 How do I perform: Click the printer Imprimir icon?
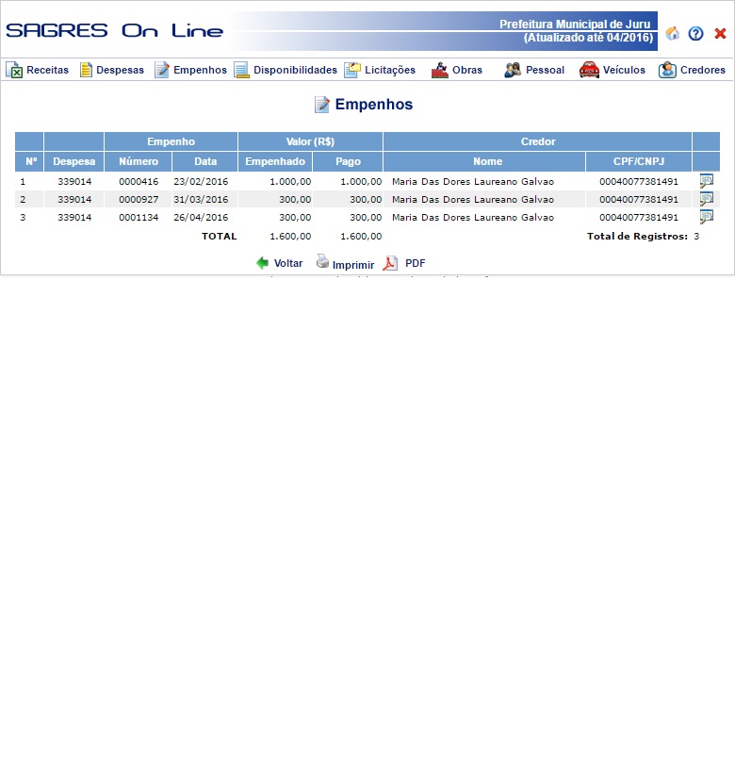coord(323,262)
